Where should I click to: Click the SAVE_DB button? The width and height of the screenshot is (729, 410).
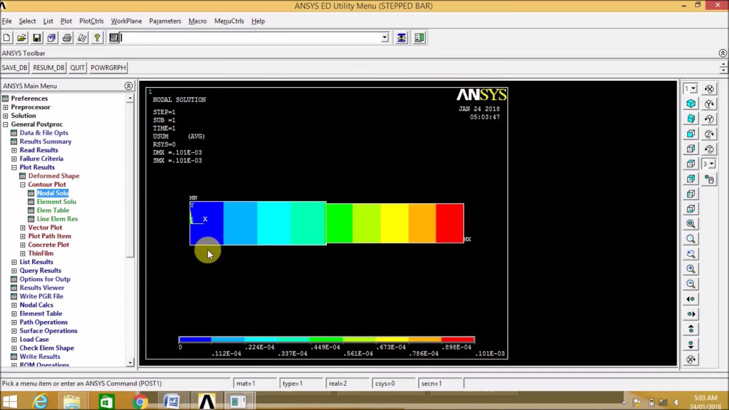[14, 68]
